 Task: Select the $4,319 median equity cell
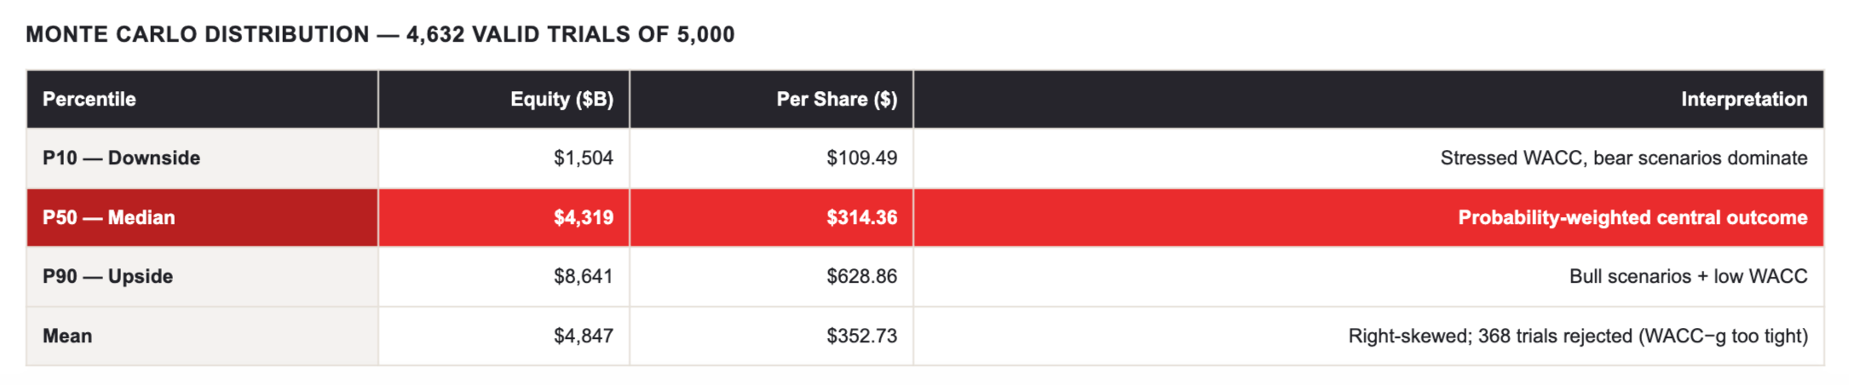click(x=504, y=218)
